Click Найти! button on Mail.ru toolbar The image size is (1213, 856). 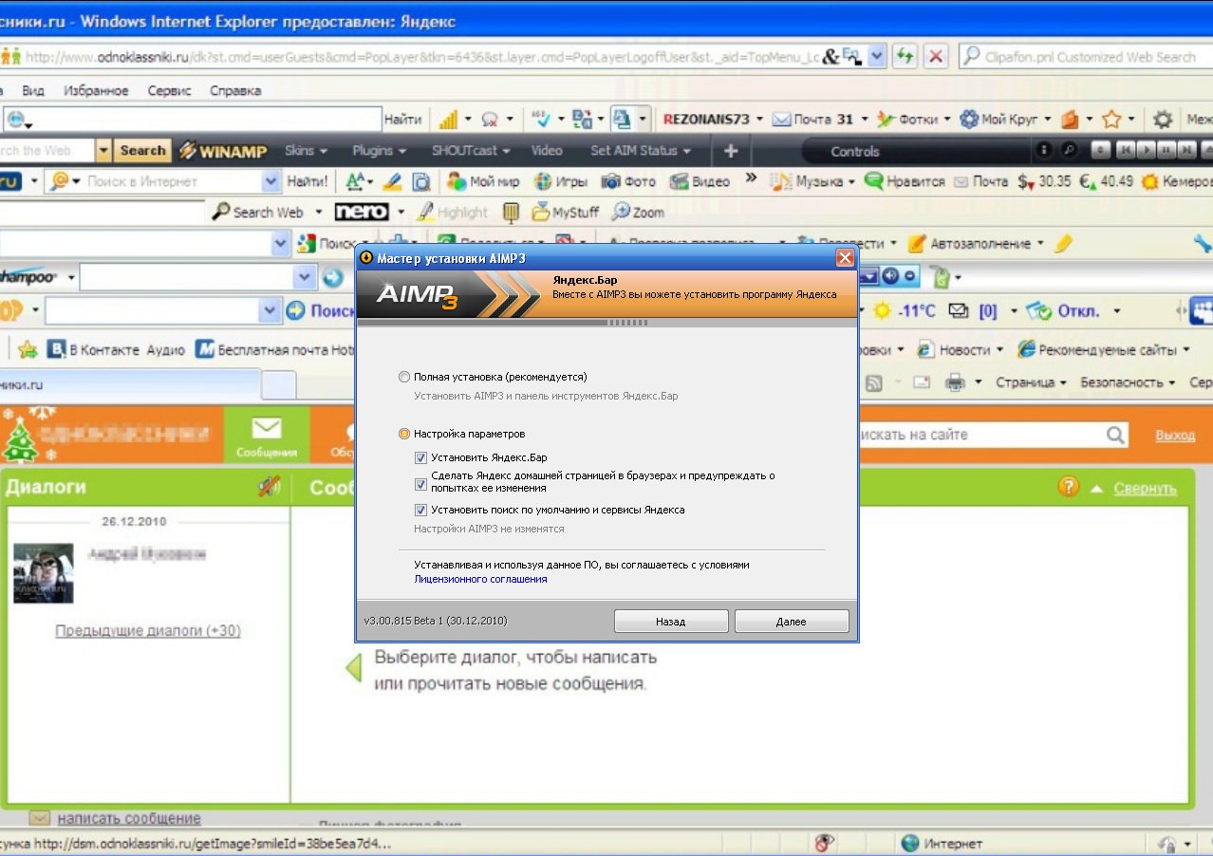(x=308, y=181)
